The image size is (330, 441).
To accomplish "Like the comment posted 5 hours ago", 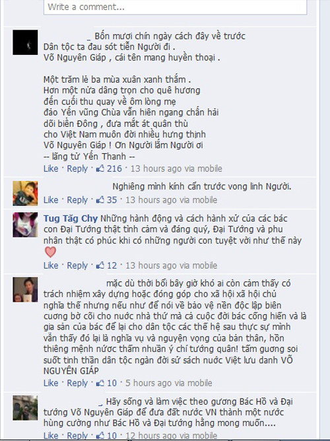I will [51, 383].
